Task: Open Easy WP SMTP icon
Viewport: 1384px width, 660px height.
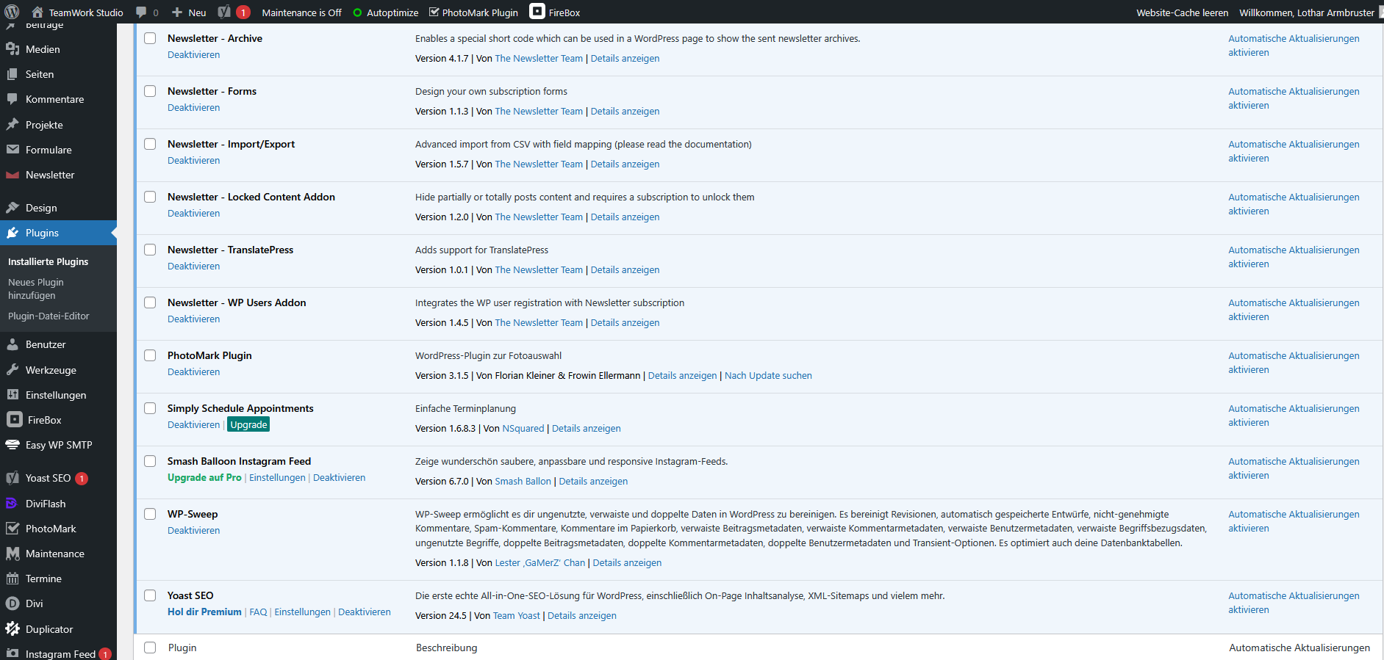Action: click(x=12, y=445)
